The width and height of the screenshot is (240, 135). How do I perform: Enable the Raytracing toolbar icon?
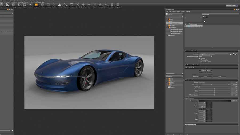pyautogui.click(x=13, y=5)
